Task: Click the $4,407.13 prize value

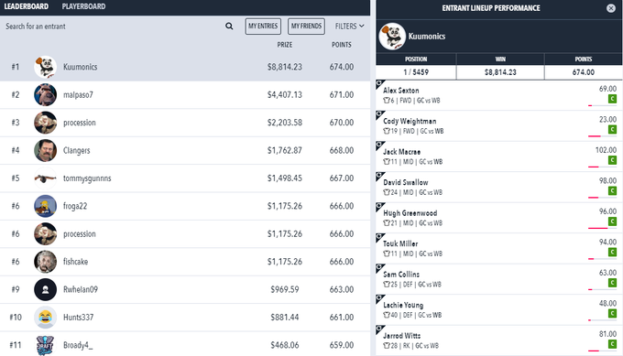Action: (x=285, y=95)
